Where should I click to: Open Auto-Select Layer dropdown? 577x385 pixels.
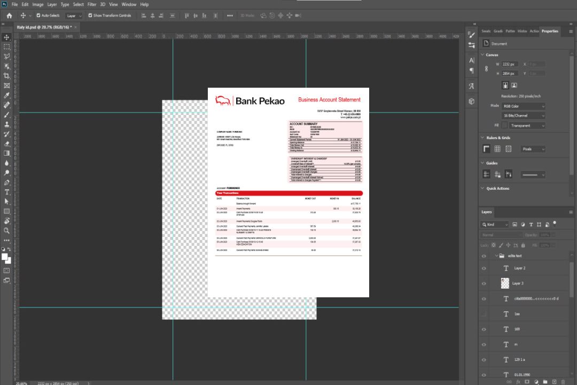[74, 16]
